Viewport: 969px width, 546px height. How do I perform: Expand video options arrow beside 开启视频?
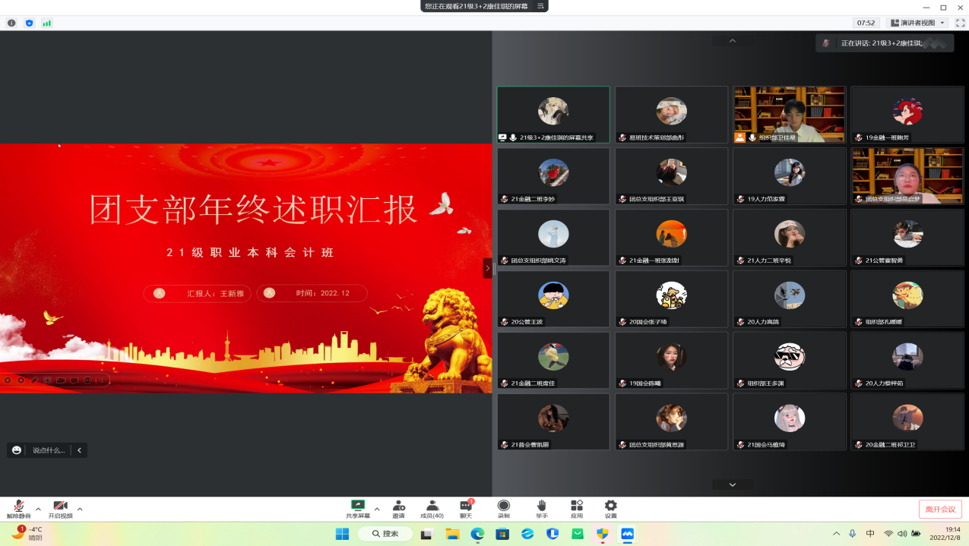pyautogui.click(x=80, y=509)
